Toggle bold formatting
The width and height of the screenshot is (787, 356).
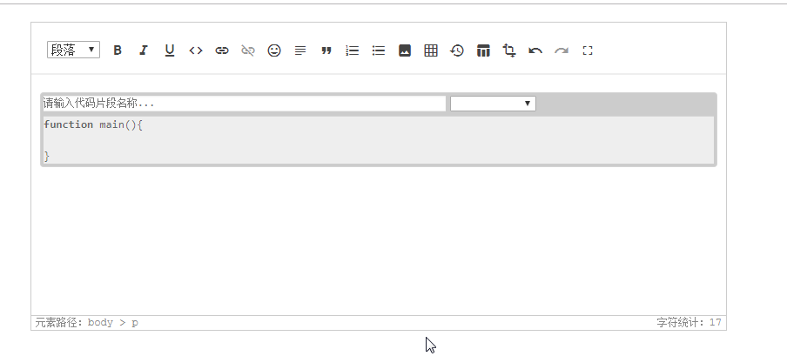(118, 50)
